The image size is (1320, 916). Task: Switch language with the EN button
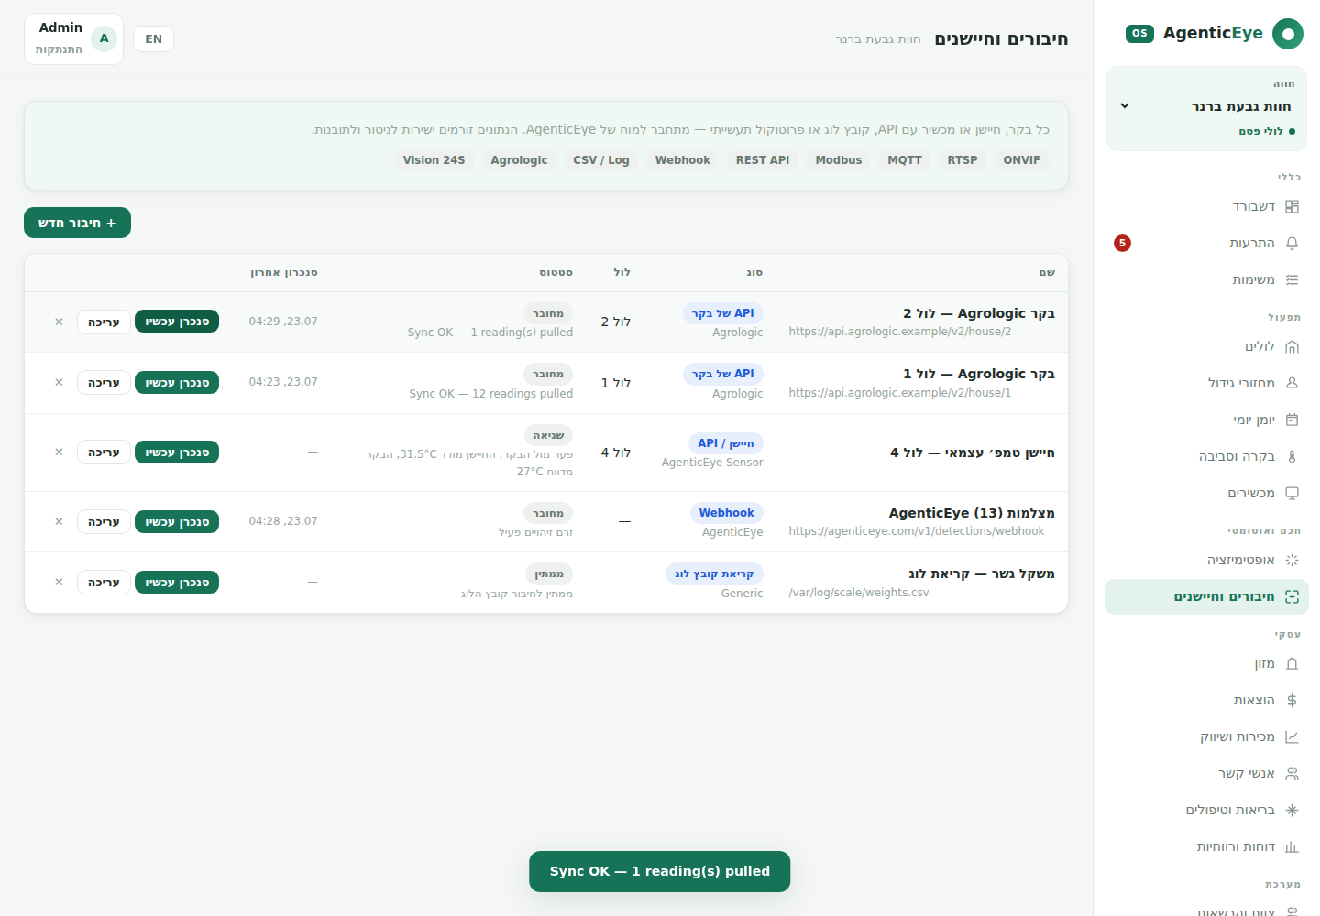pyautogui.click(x=153, y=39)
